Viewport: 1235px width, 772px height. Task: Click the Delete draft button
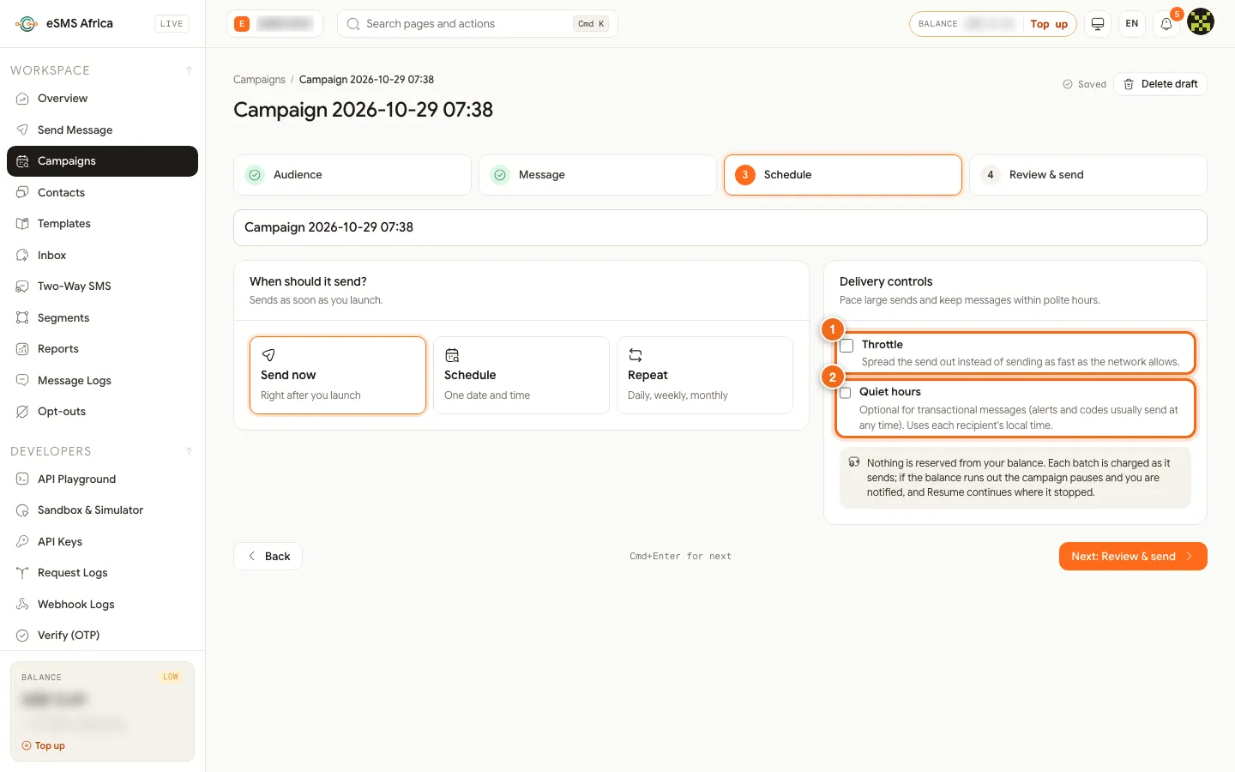point(1160,84)
